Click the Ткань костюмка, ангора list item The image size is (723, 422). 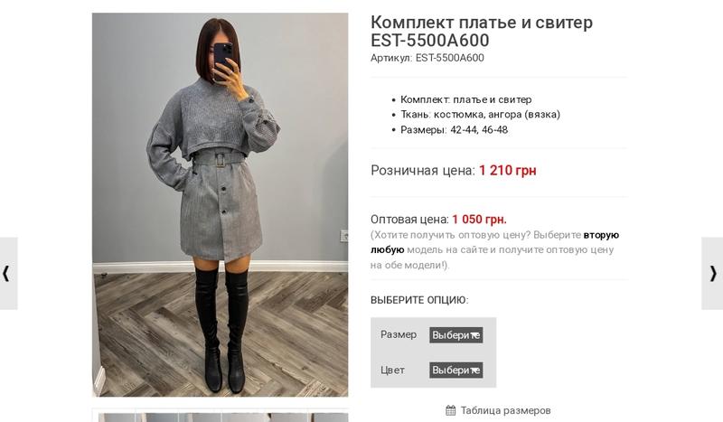[480, 115]
